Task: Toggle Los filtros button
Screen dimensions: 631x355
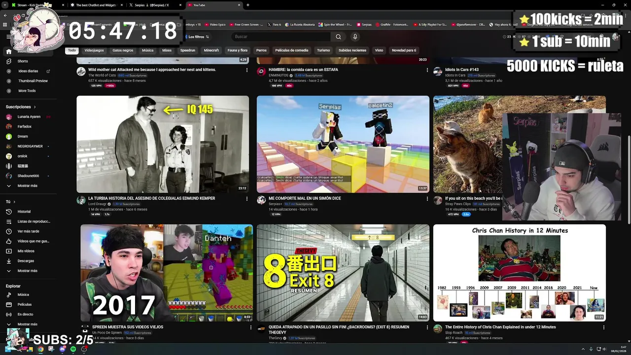Action: 196,37
